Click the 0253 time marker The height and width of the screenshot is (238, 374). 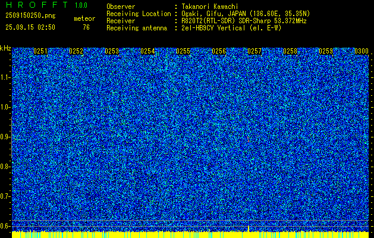coord(112,51)
